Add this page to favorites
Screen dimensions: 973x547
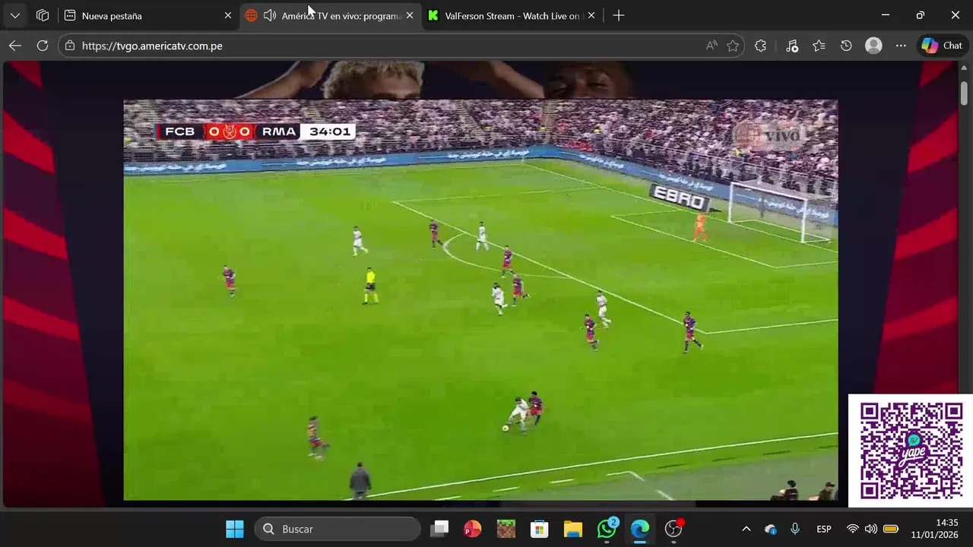[733, 46]
